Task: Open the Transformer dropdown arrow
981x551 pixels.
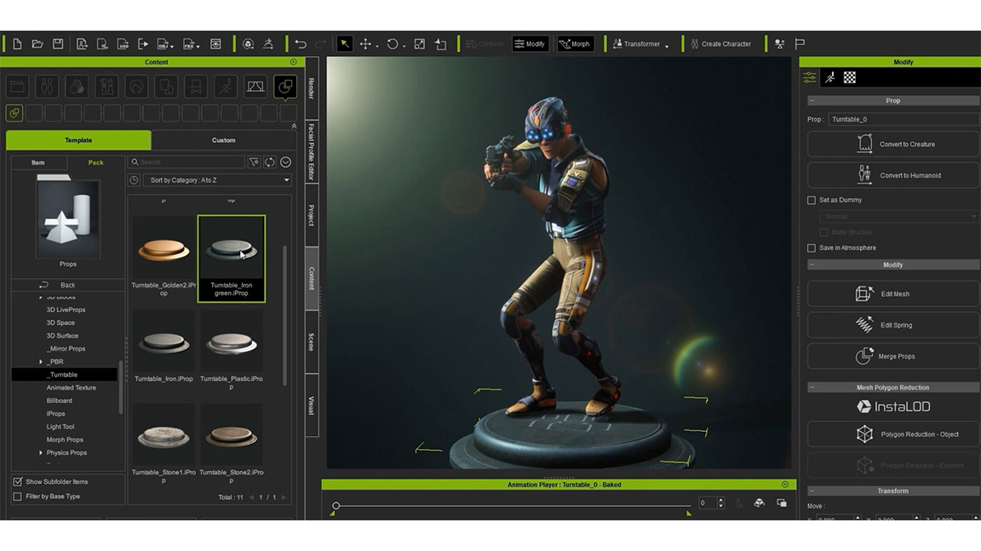Action: pos(667,45)
